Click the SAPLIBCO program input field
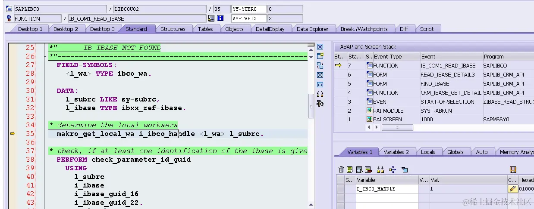 pyautogui.click(x=60, y=9)
